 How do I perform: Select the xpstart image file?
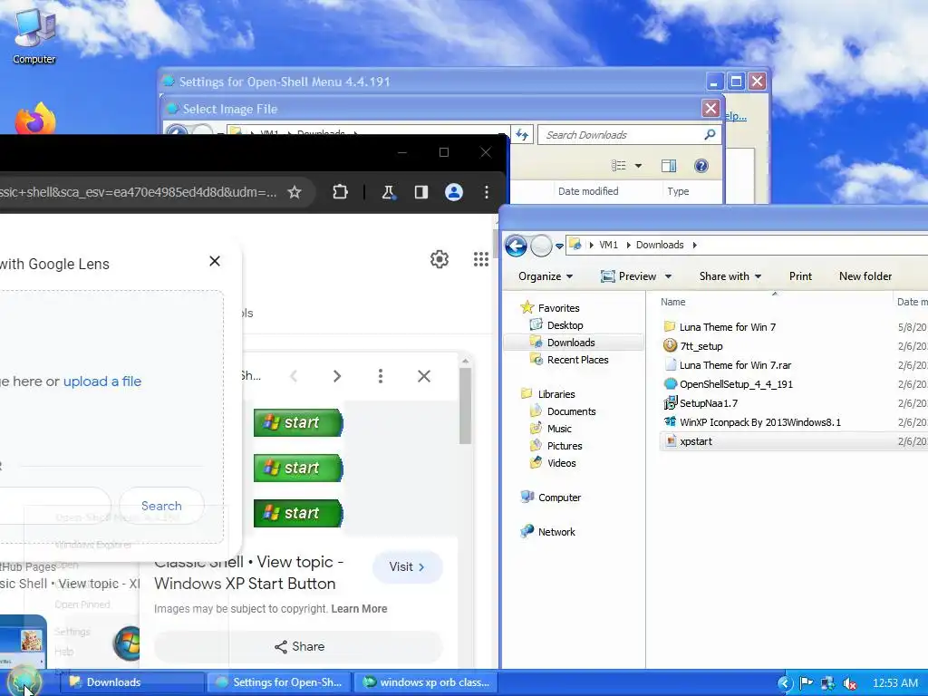coord(695,441)
